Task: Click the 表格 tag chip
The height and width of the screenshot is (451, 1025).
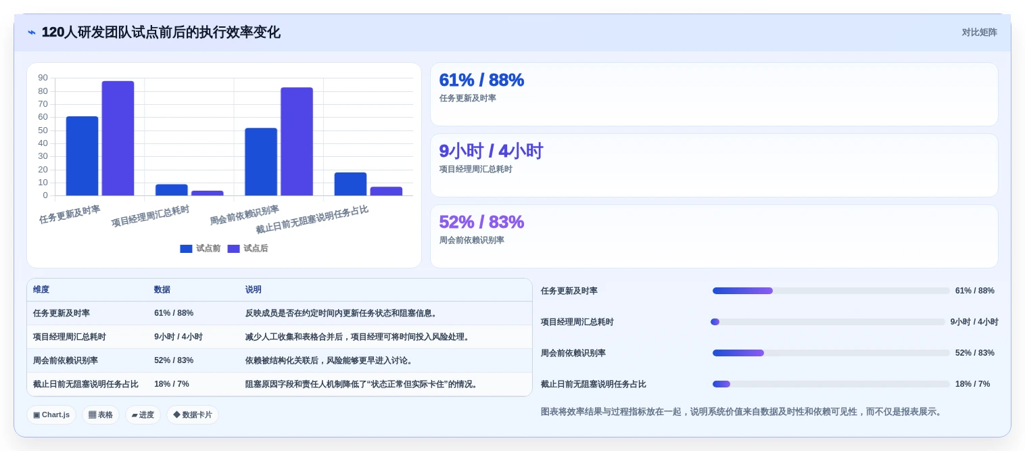Action: coord(101,415)
